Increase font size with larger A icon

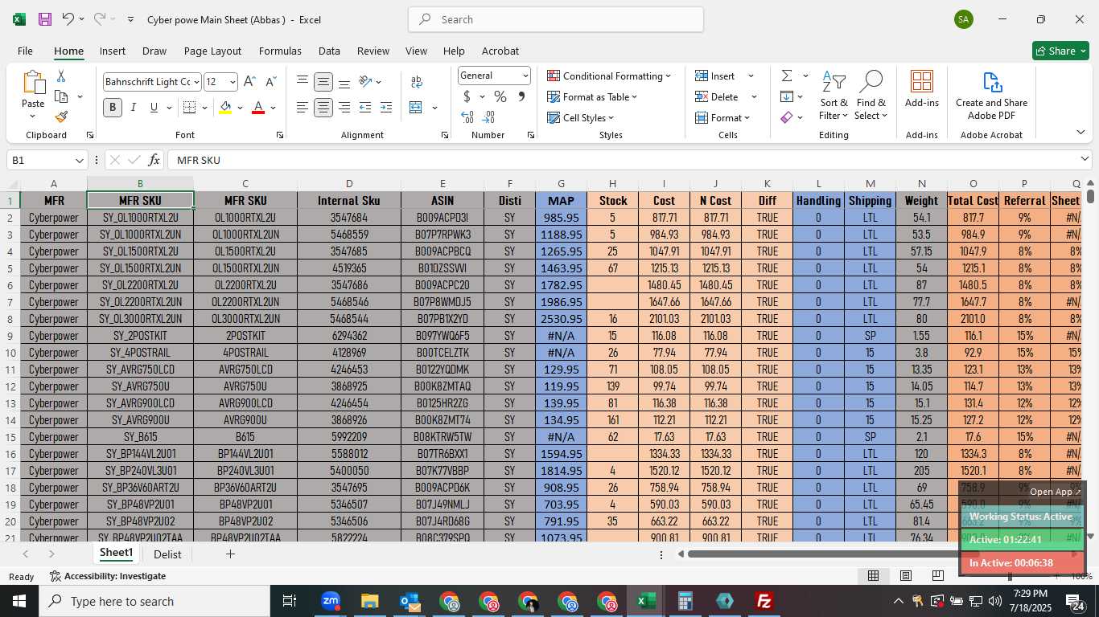tap(249, 82)
